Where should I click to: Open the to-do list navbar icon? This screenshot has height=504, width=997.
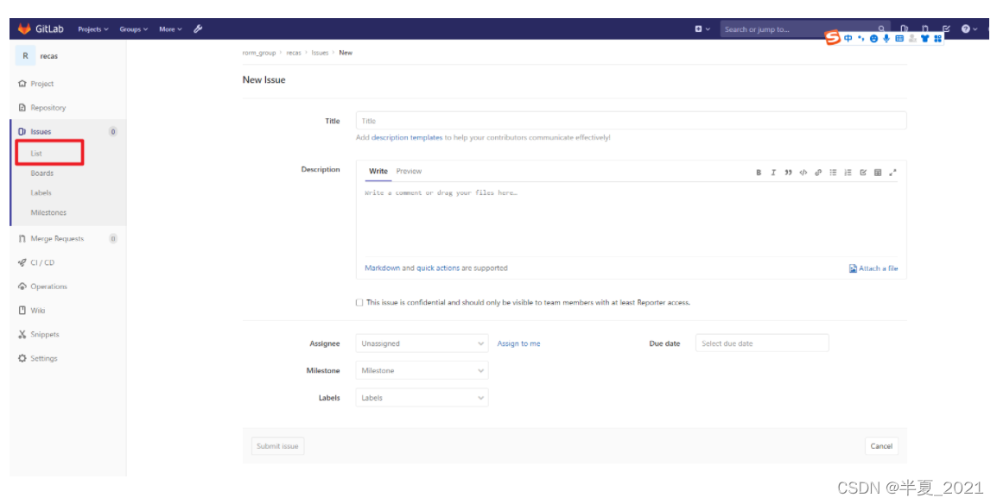pyautogui.click(x=946, y=28)
